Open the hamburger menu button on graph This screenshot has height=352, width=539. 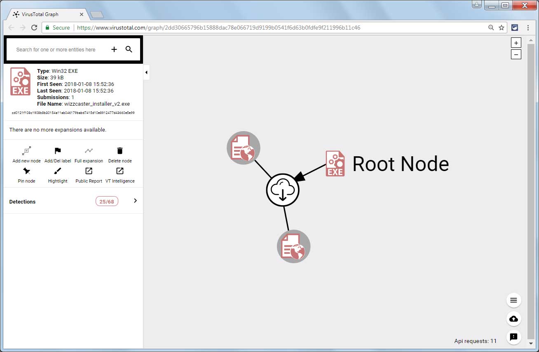(x=513, y=300)
